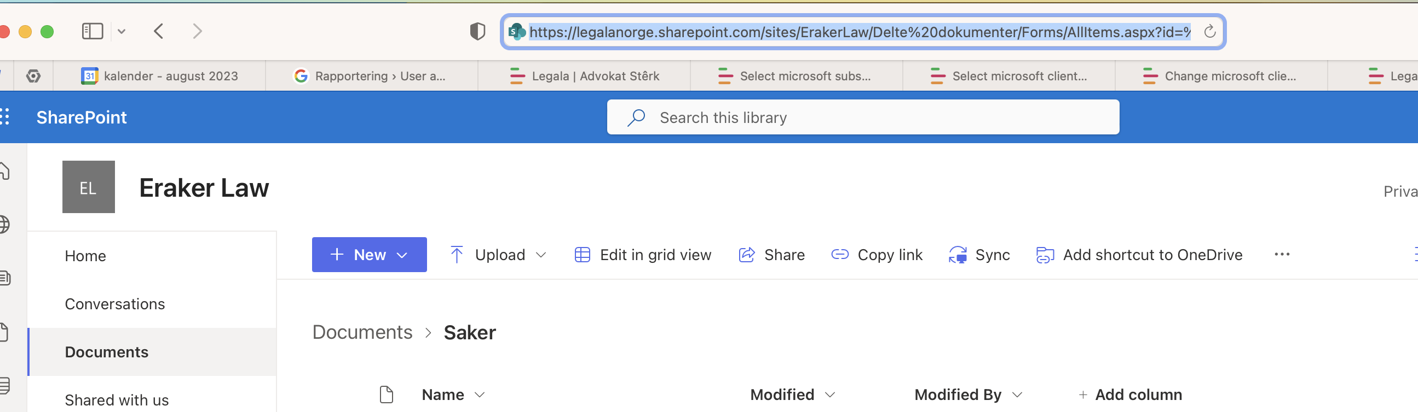Open the Name column sort dropdown
Image resolution: width=1418 pixels, height=412 pixels.
click(x=480, y=395)
